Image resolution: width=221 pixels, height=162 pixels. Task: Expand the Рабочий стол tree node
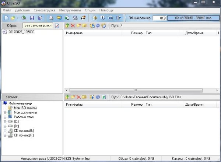click(x=5, y=117)
